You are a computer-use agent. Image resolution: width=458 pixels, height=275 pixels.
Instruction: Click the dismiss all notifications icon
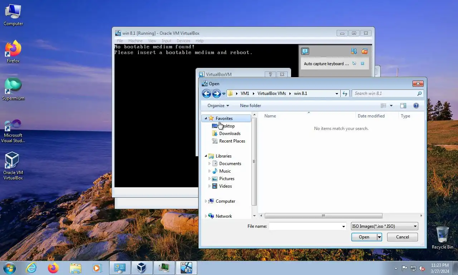pyautogui.click(x=365, y=51)
